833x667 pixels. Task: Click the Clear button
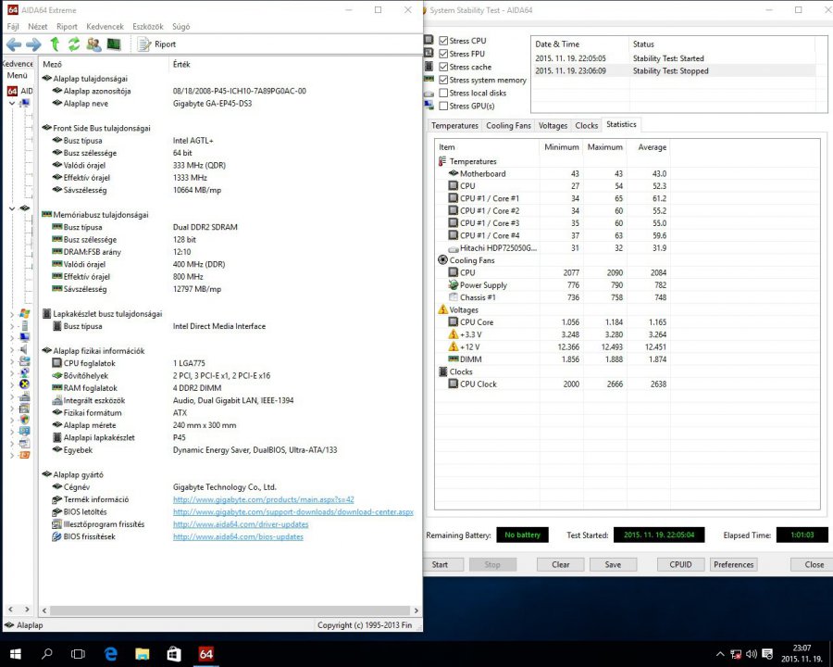pyautogui.click(x=561, y=564)
